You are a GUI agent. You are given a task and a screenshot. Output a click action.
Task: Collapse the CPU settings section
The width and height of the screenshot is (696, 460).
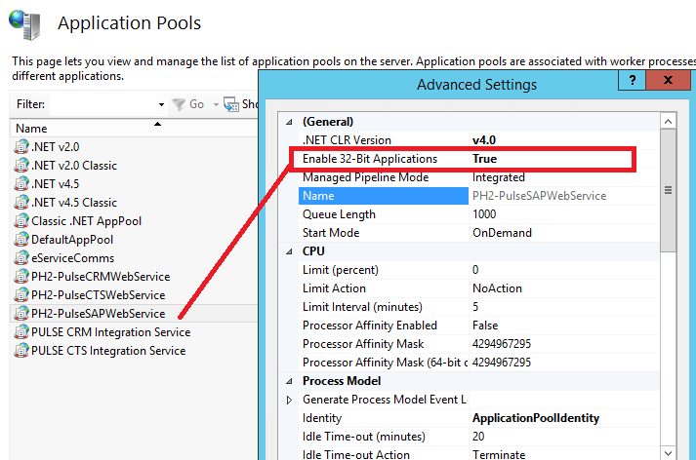pos(288,251)
